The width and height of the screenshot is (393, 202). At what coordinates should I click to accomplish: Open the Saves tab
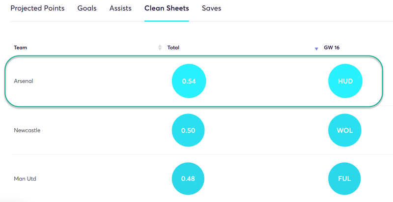pyautogui.click(x=212, y=8)
